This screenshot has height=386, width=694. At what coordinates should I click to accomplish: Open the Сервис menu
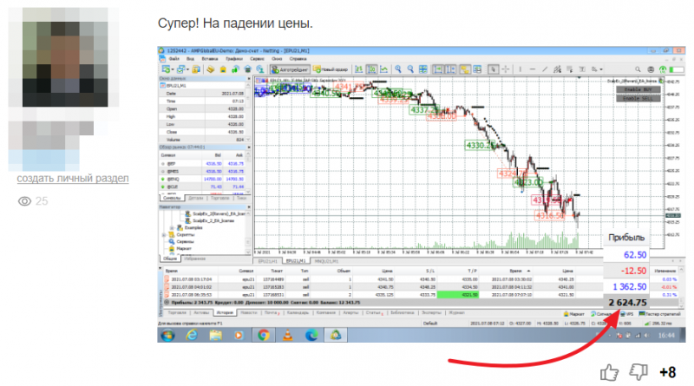pos(257,58)
